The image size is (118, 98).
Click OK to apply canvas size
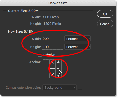pos(105,14)
